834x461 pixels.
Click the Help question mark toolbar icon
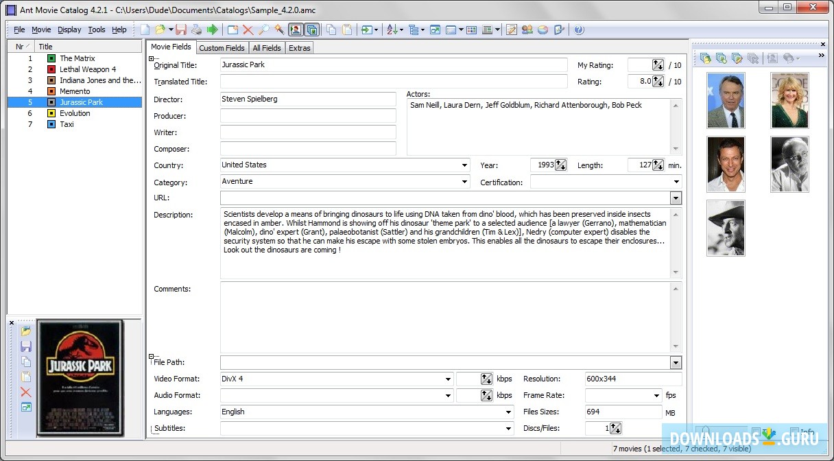click(x=579, y=29)
